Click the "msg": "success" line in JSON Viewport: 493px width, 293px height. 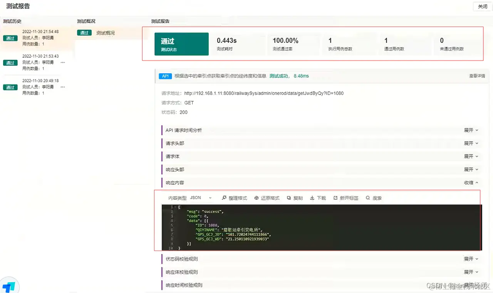point(205,212)
